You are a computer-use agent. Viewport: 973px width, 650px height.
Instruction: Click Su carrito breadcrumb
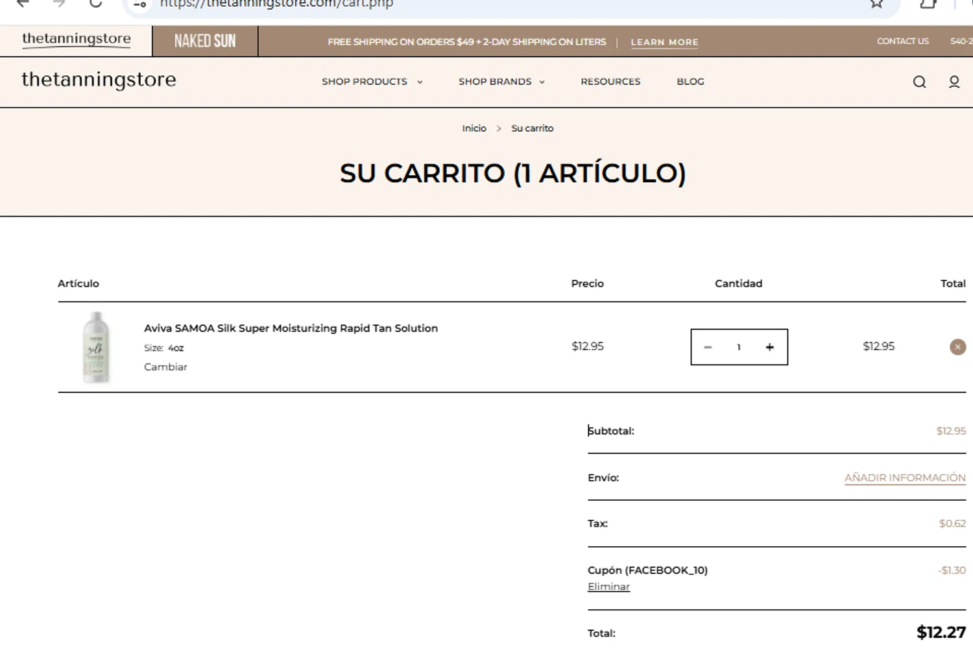(533, 128)
